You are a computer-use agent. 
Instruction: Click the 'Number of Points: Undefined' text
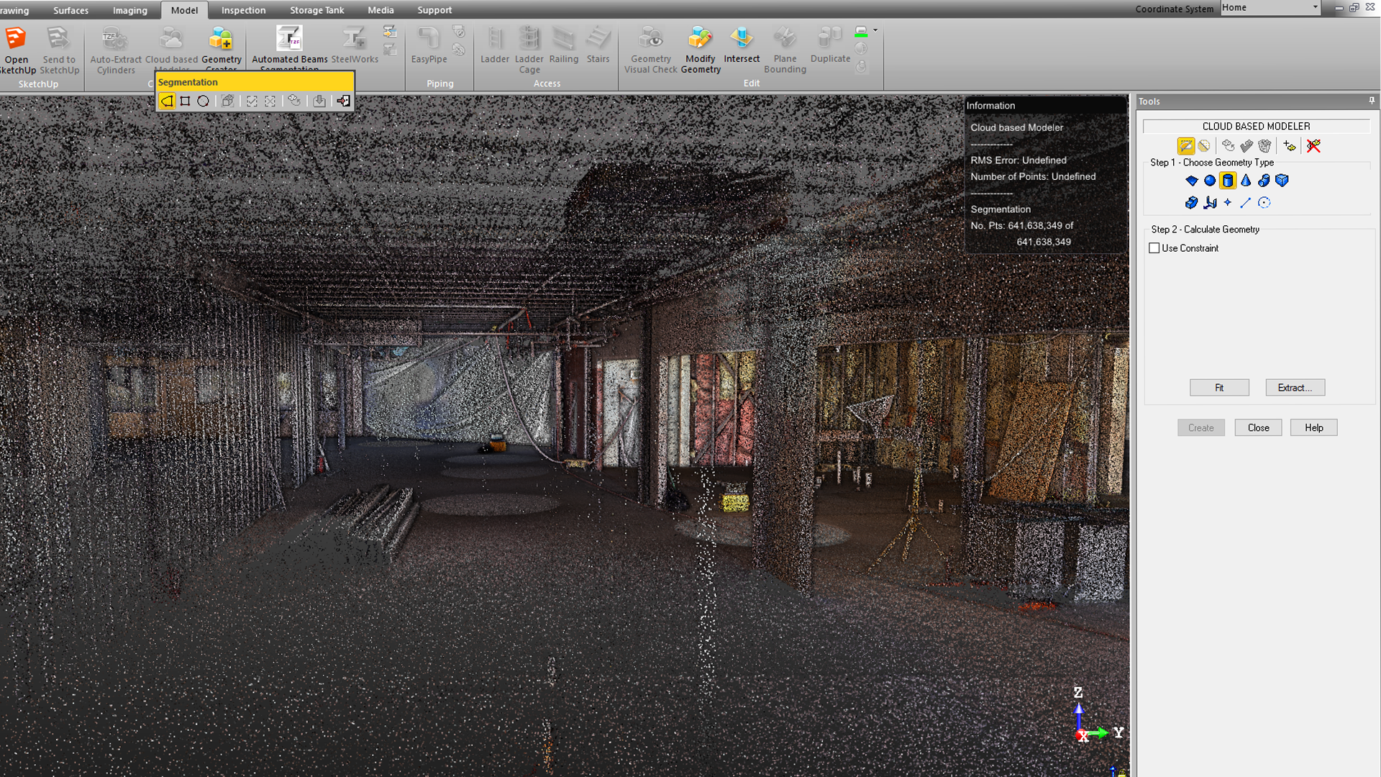1033,177
